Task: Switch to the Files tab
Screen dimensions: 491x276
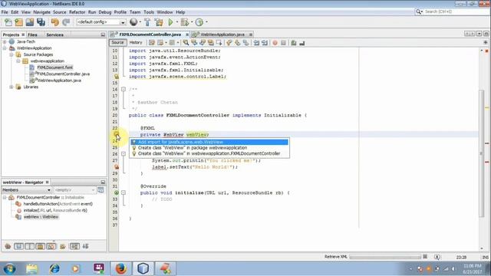Action: (x=32, y=34)
